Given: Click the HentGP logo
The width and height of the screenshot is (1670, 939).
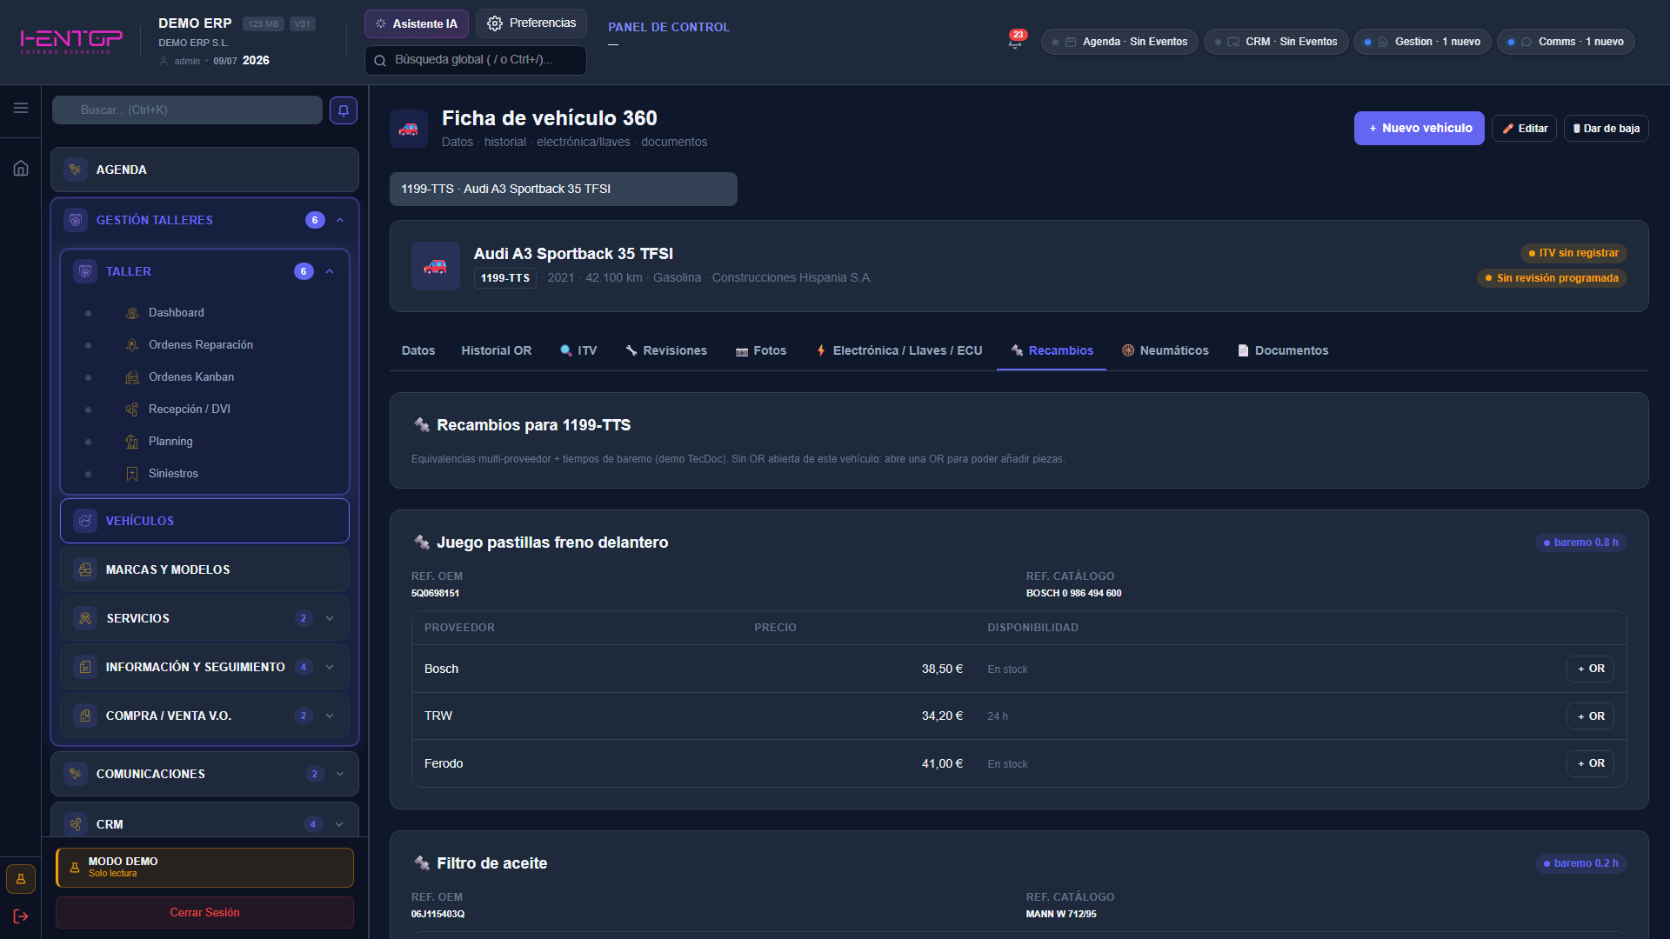Looking at the screenshot, I should pos(71,41).
